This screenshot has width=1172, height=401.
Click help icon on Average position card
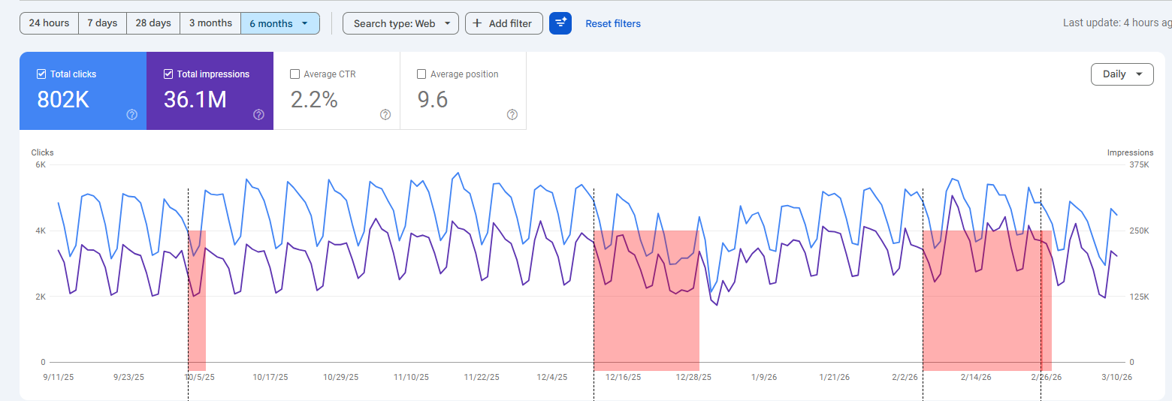tap(512, 115)
